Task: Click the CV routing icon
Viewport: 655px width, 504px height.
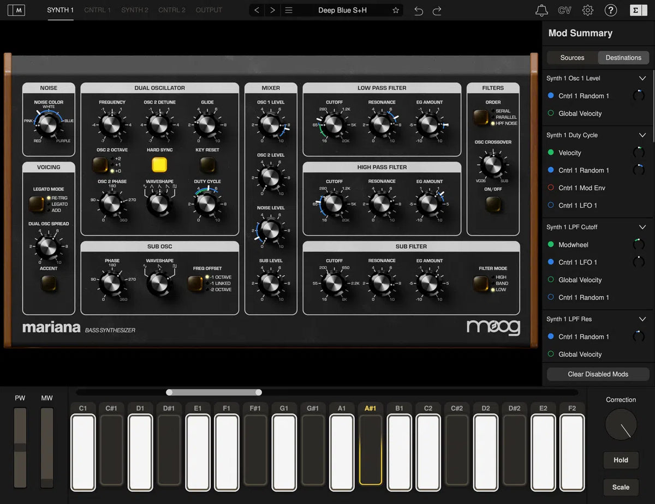Action: point(565,10)
